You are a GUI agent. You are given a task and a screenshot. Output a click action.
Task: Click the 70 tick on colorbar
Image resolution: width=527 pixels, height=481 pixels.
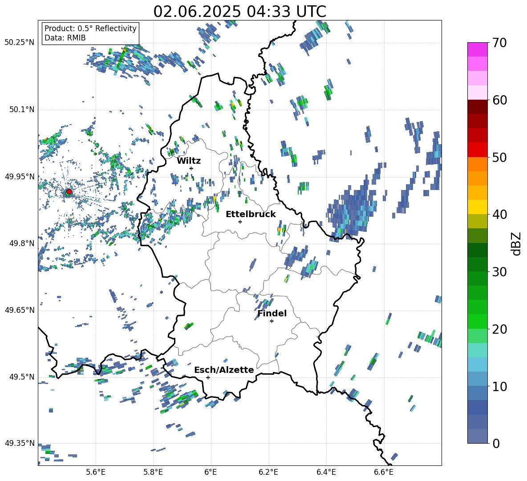click(499, 43)
